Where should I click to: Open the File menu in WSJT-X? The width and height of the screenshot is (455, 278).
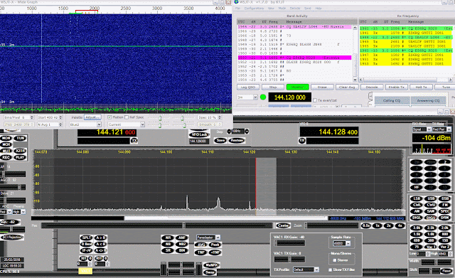pyautogui.click(x=237, y=9)
